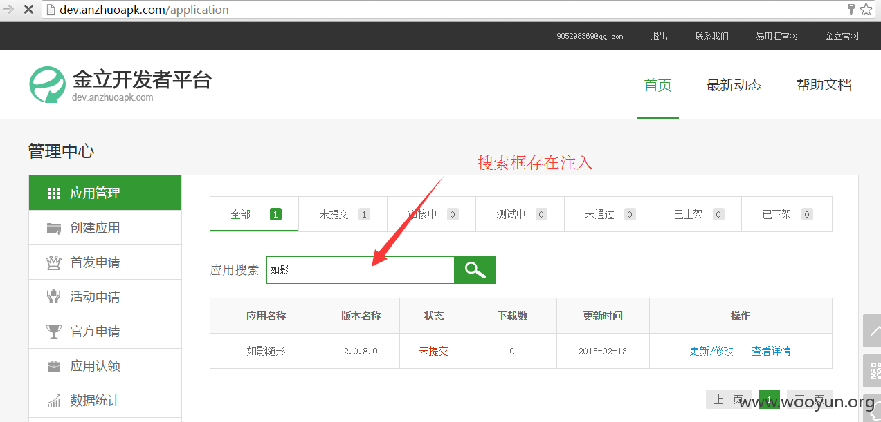The image size is (881, 422).
Task: Click the 管理中心 heading
Action: click(x=61, y=151)
